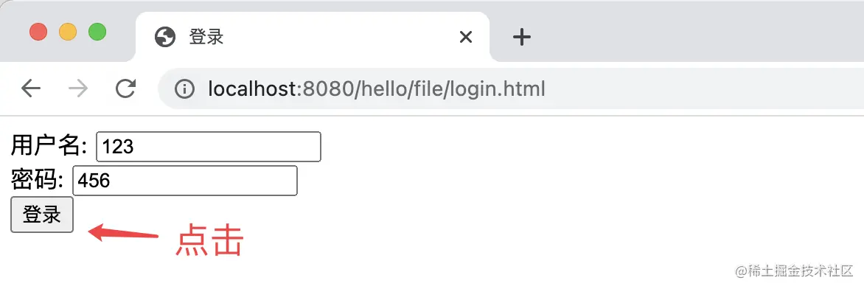Viewport: 864px width, 289px height.
Task: Select the 登录 browser tab title
Action: pyautogui.click(x=206, y=38)
